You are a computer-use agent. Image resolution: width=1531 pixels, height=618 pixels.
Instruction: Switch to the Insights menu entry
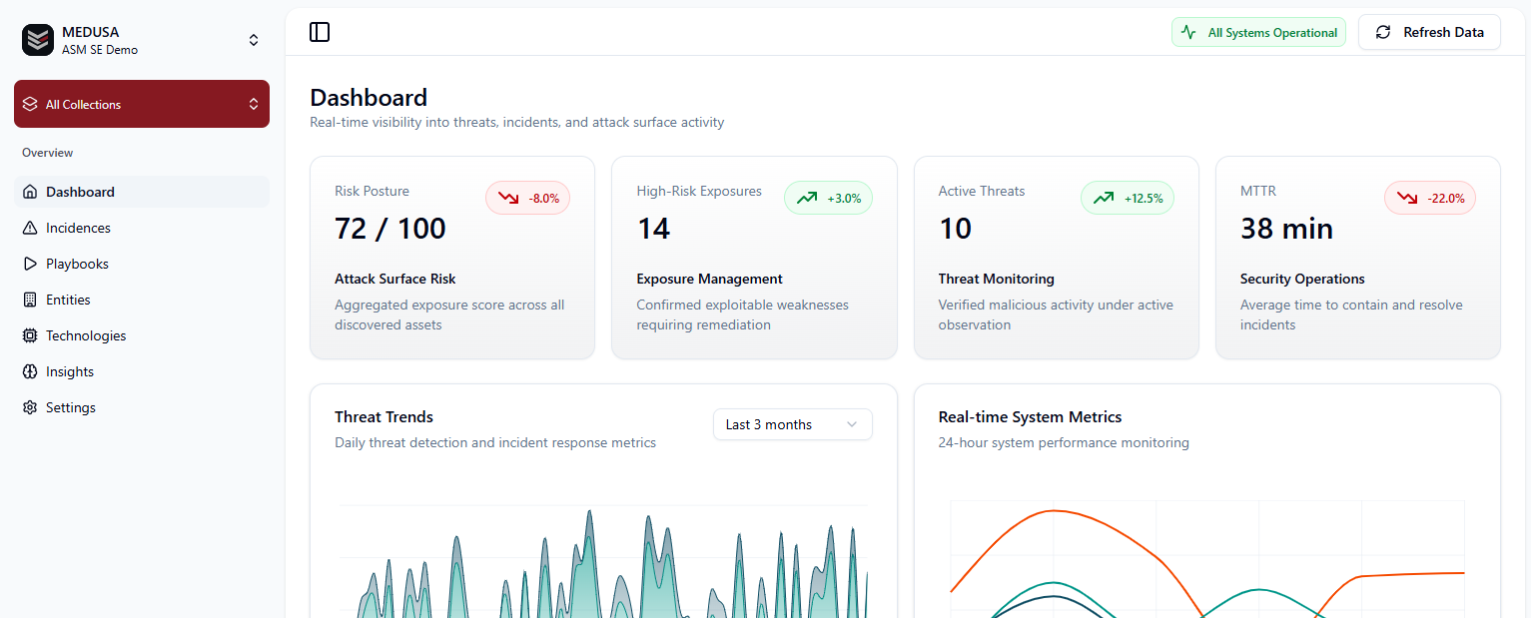pos(70,371)
